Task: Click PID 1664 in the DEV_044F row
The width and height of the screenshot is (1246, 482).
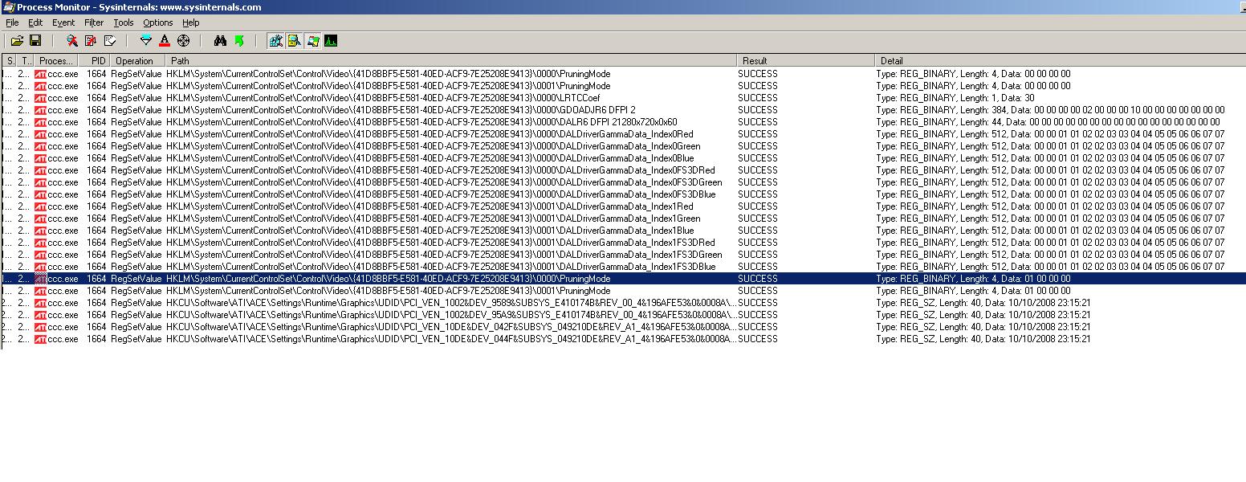Action: coord(96,339)
